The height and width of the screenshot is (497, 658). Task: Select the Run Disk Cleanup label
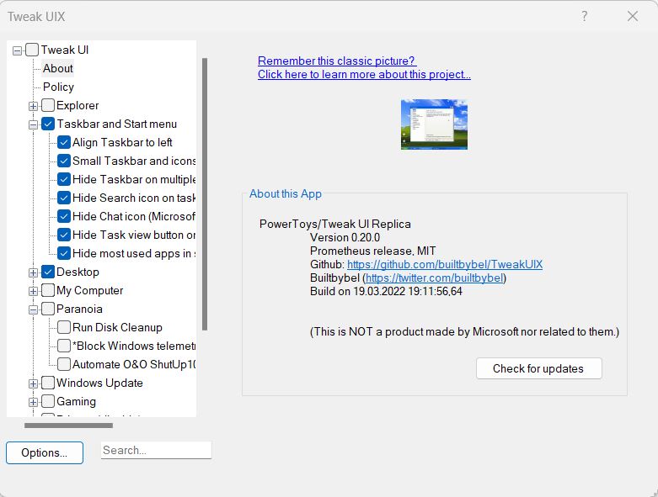pyautogui.click(x=117, y=327)
